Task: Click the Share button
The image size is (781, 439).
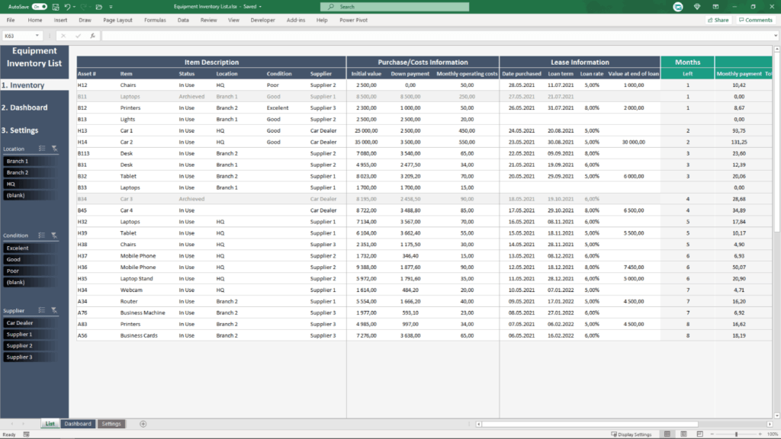Action: [717, 20]
